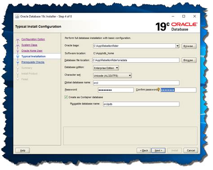Focus the Global database name field
This screenshot has width=213, height=170.
click(x=136, y=83)
